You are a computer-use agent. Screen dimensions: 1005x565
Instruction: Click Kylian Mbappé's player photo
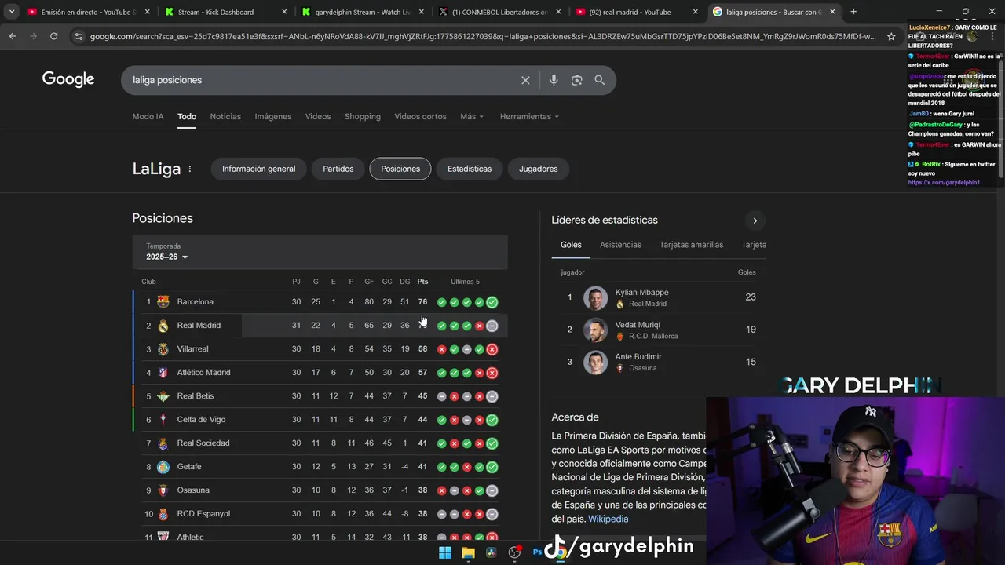595,298
